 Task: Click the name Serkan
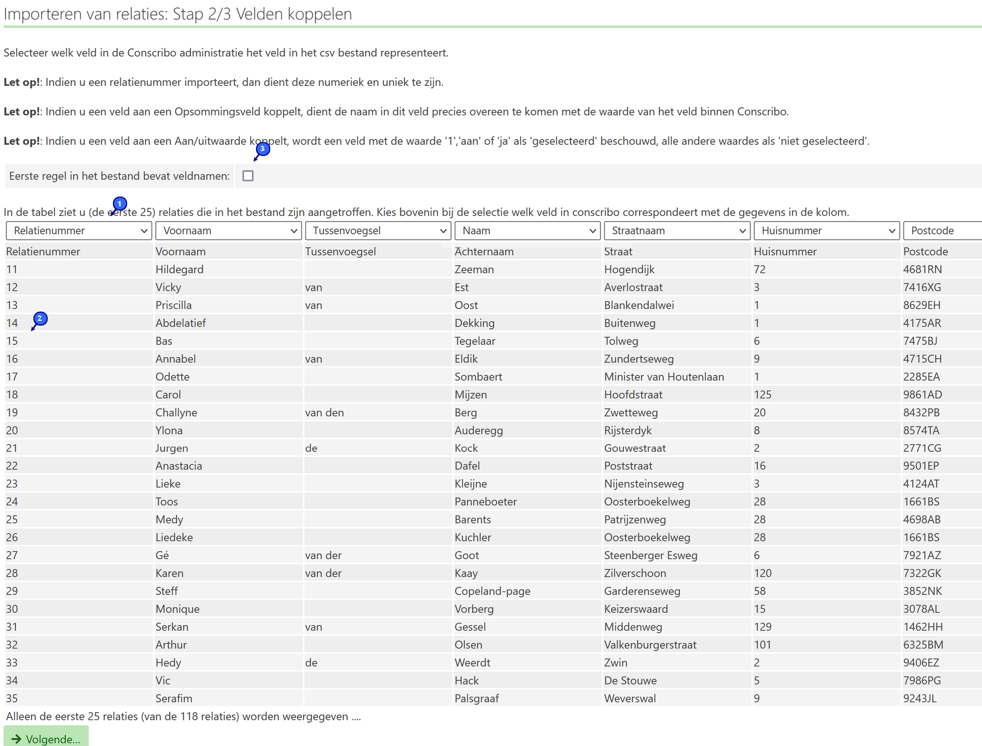[x=172, y=627]
